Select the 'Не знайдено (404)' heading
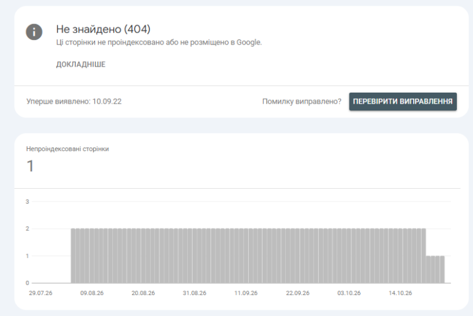 [103, 29]
